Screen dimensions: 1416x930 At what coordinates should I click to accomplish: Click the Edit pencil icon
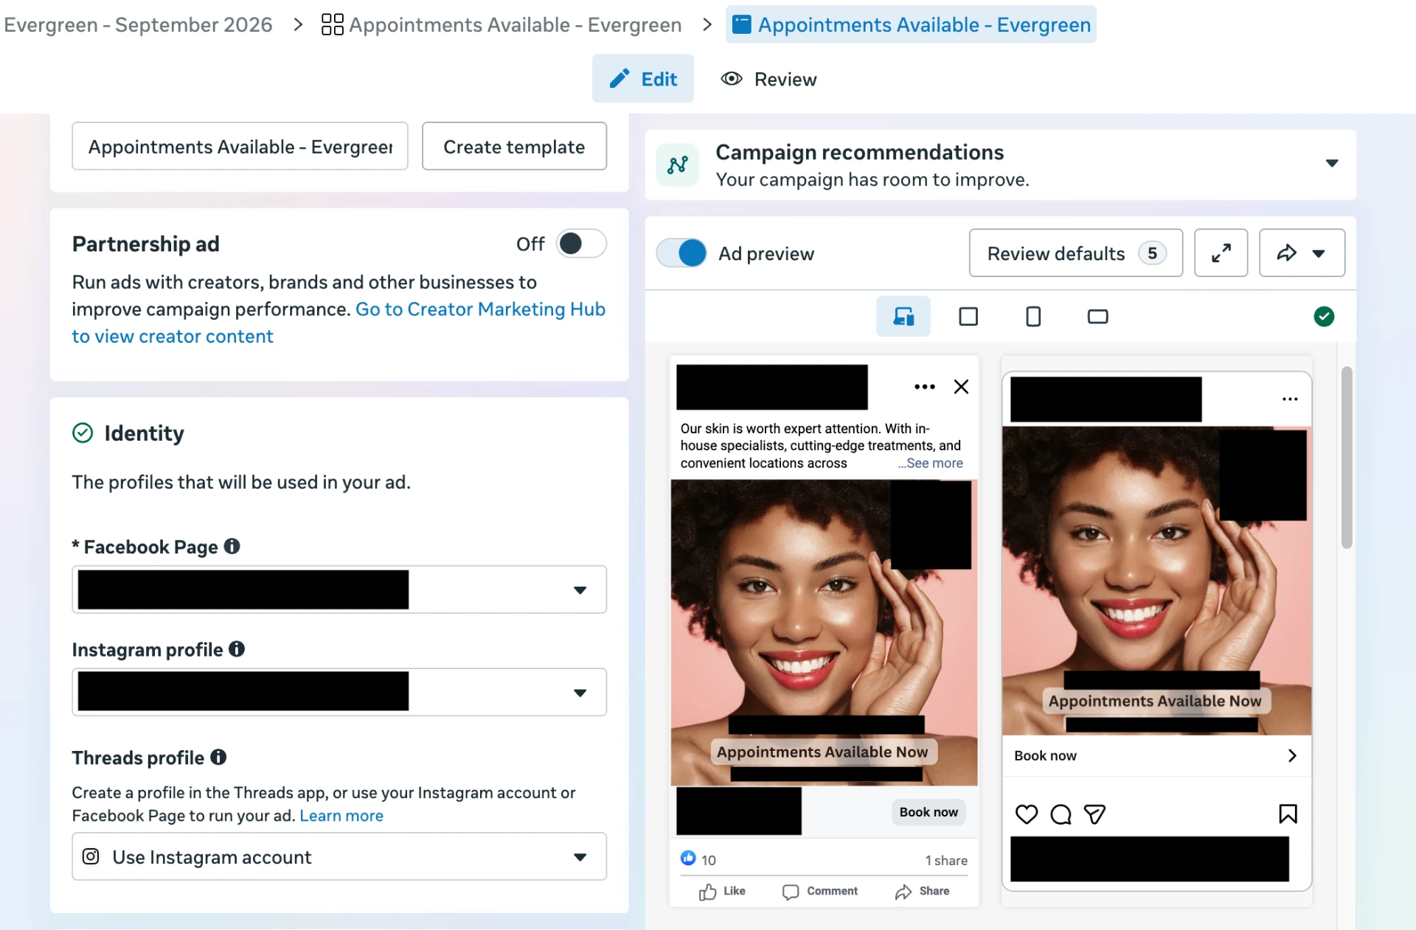click(619, 78)
